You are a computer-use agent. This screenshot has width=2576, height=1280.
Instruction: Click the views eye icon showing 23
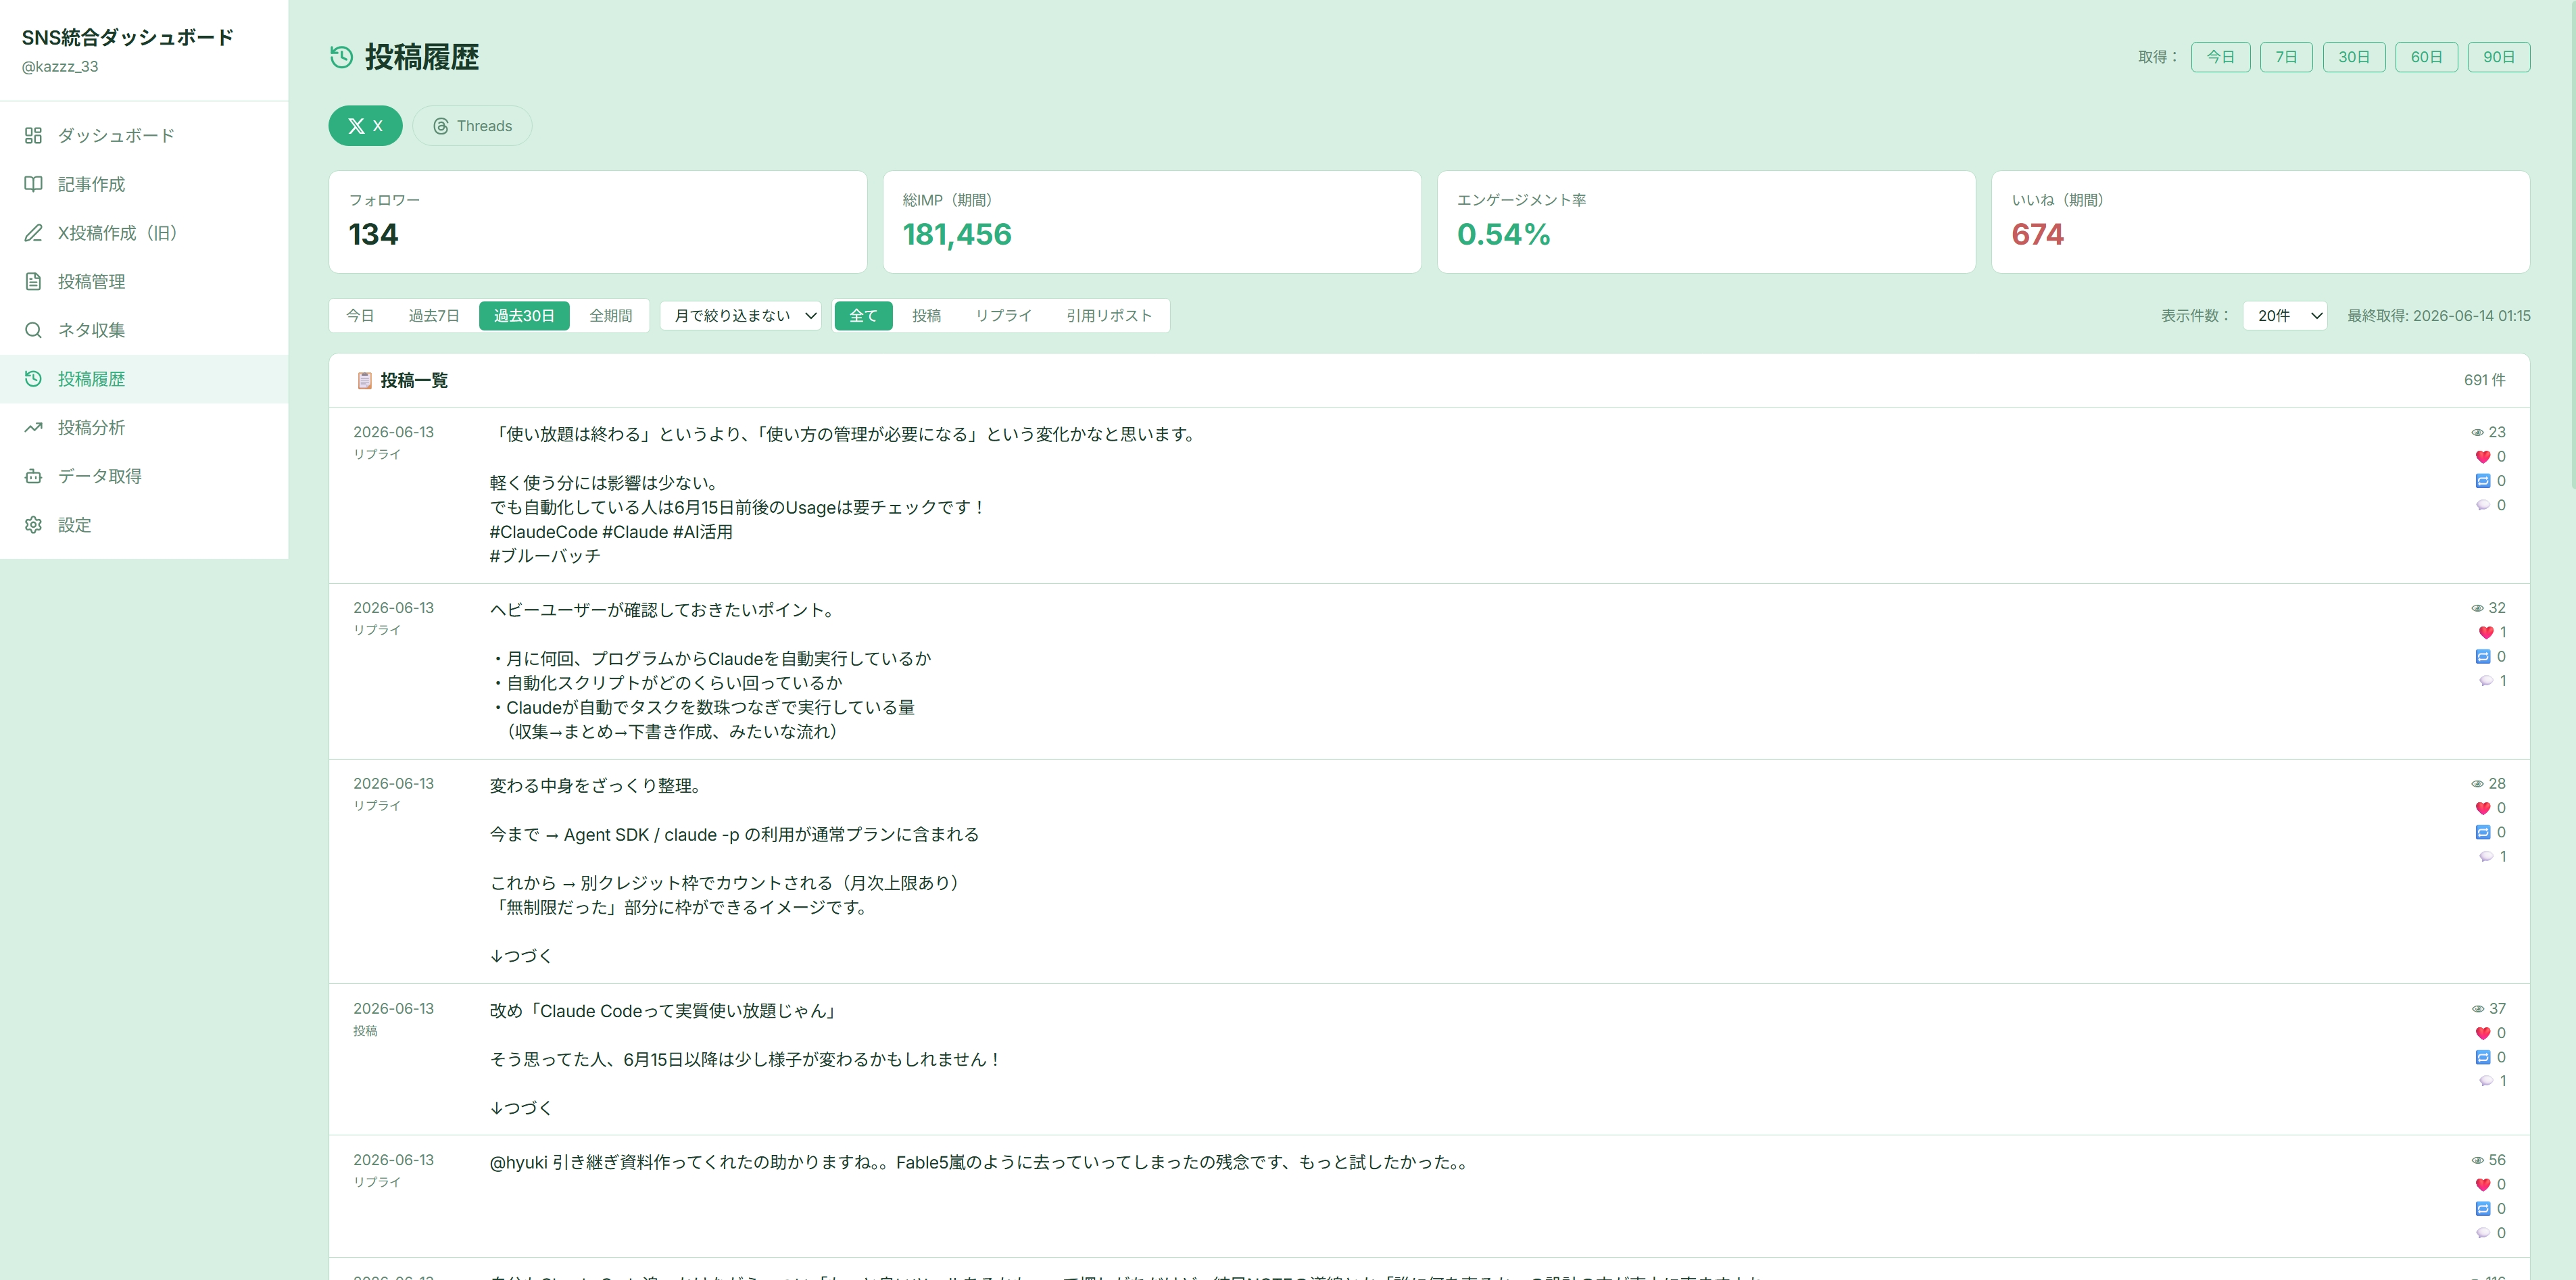(x=2477, y=433)
